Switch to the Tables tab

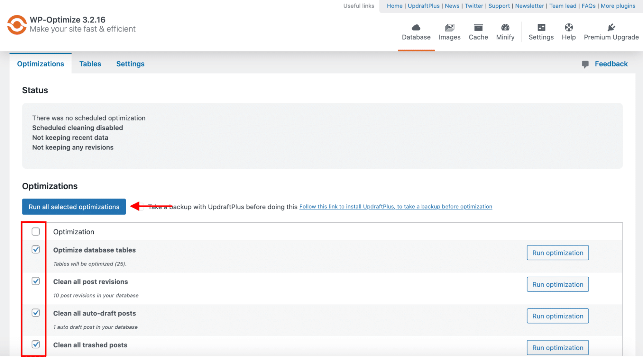(x=90, y=64)
